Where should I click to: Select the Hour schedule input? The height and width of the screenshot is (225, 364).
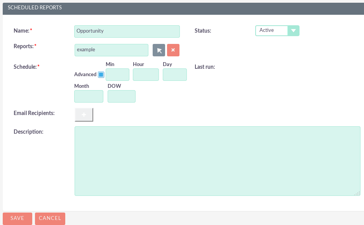pos(146,75)
